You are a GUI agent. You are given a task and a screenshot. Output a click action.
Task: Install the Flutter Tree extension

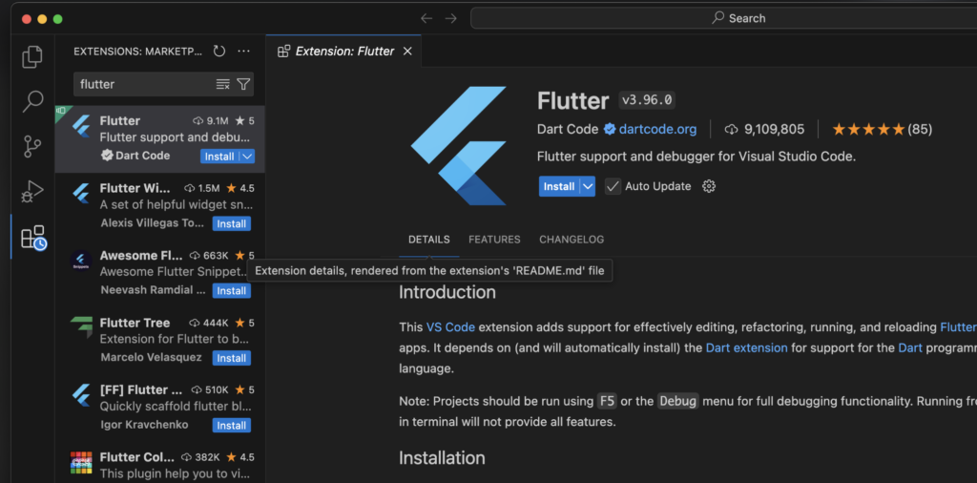pos(232,358)
